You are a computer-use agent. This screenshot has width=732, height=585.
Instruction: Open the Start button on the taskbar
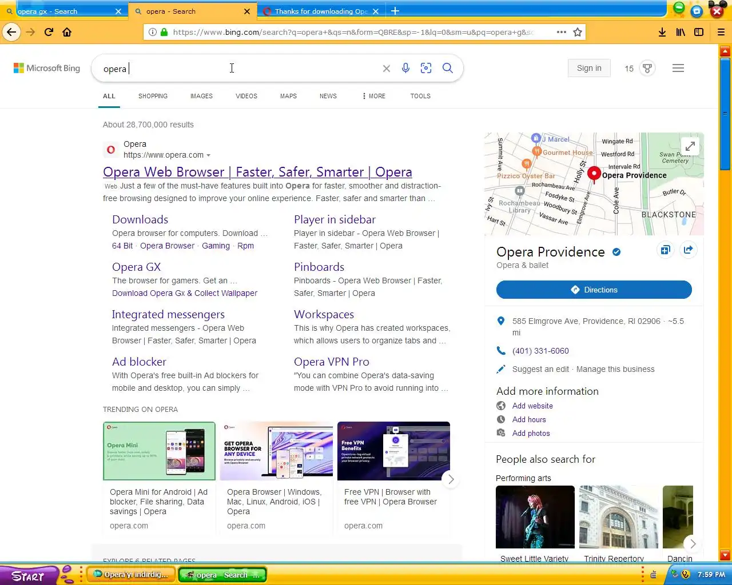point(29,575)
